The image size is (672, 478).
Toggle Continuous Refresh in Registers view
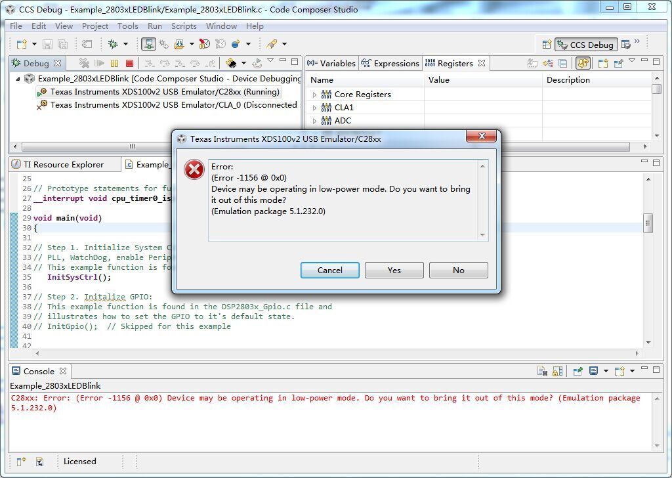(583, 64)
